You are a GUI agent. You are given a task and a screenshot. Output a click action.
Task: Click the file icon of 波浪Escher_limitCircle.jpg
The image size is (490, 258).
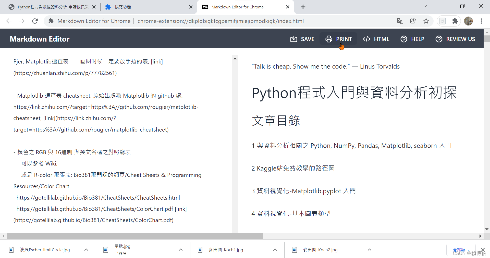pyautogui.click(x=11, y=250)
